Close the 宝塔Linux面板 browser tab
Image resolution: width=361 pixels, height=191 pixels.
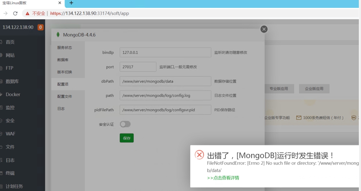click(x=60, y=3)
